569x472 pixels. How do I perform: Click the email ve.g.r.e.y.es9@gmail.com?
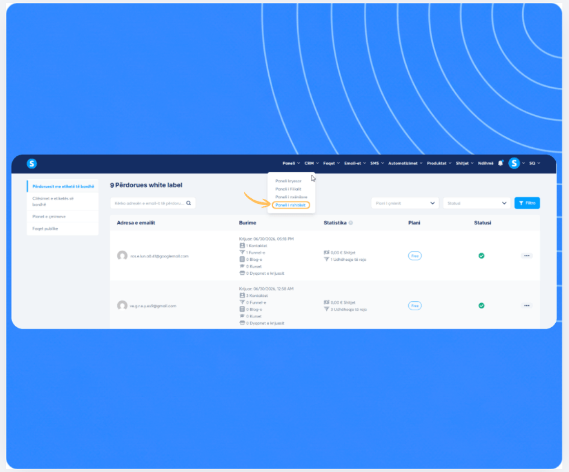153,306
